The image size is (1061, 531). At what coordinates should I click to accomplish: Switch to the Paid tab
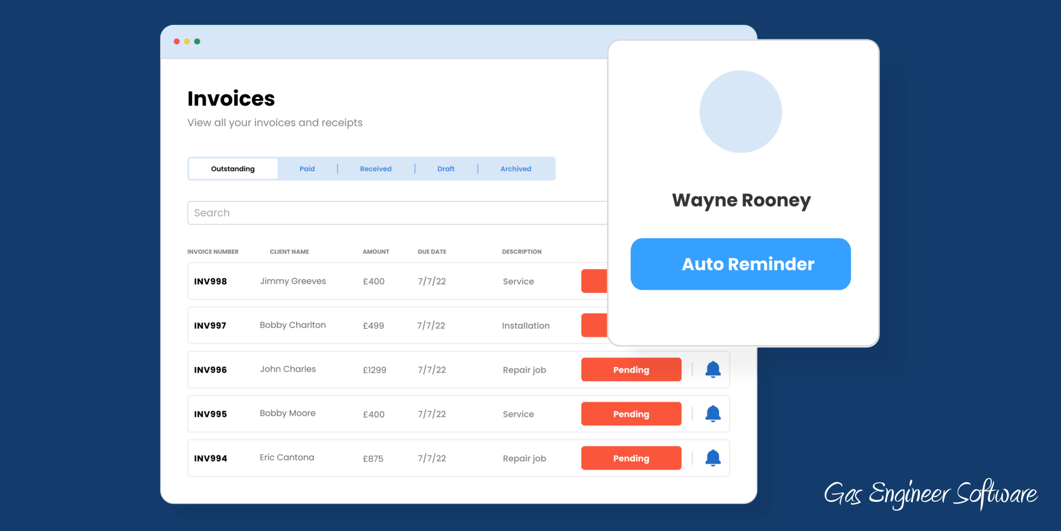(307, 168)
